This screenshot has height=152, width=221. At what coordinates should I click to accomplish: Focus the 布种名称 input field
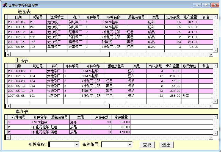[x=62, y=145]
